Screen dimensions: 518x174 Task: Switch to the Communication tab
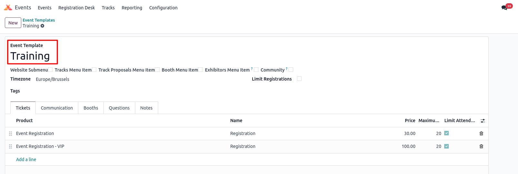(x=57, y=108)
